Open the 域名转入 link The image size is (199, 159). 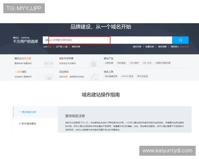(x=175, y=47)
